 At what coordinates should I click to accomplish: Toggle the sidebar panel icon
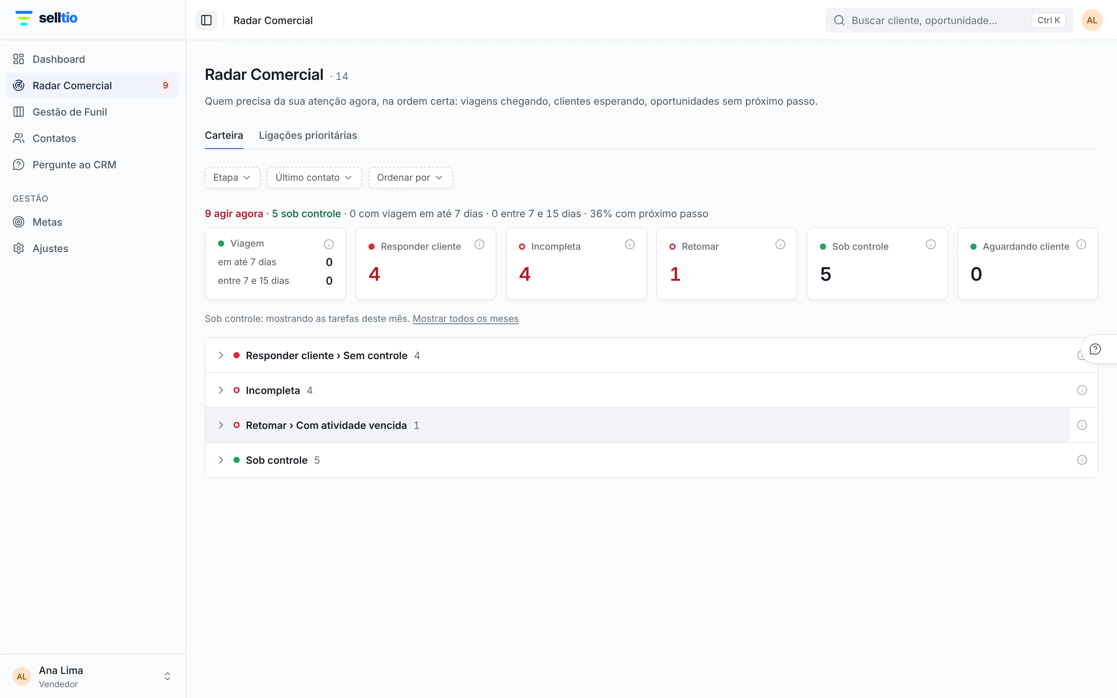coord(206,20)
